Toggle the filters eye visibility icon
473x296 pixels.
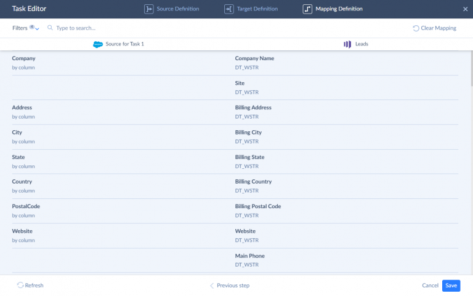(x=31, y=27)
